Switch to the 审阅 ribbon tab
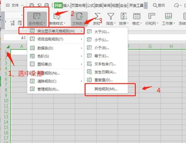 click(x=107, y=6)
